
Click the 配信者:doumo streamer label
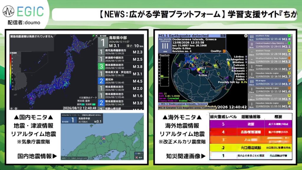coord(24,22)
